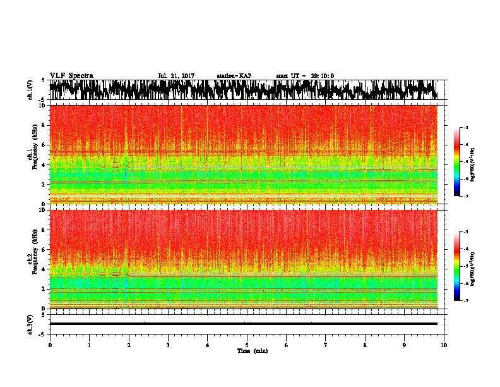500x387 pixels.
Task: Click time axis tick label 4
Action: click(x=208, y=345)
